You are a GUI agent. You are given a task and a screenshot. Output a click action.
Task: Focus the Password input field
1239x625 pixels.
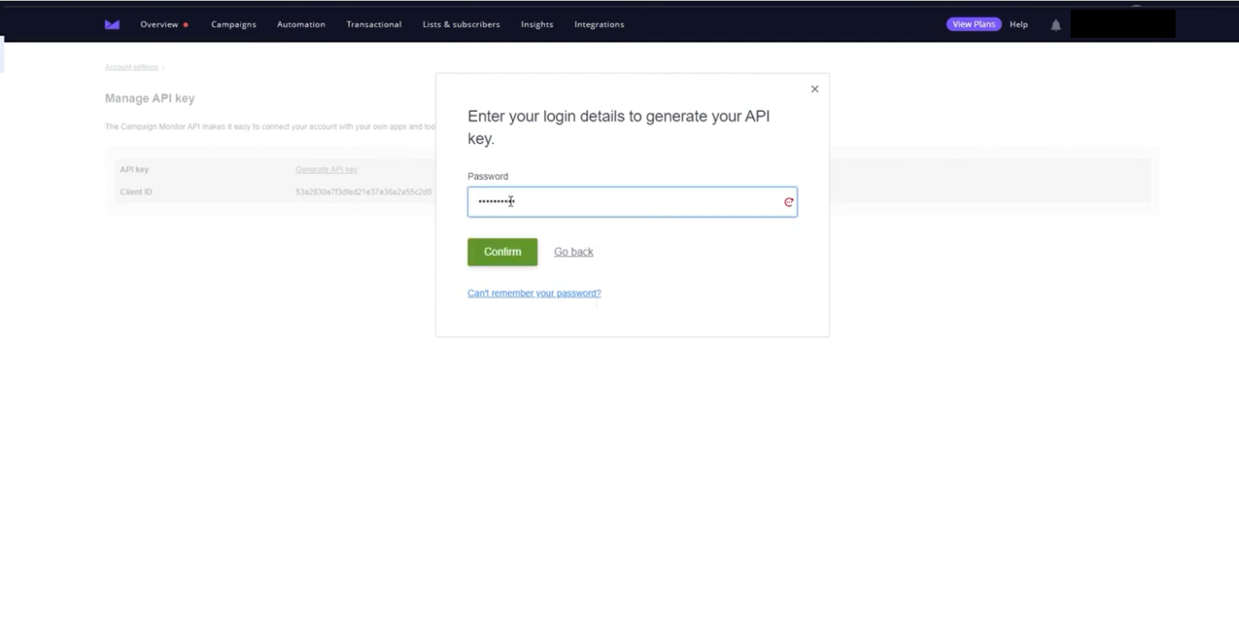click(x=632, y=202)
